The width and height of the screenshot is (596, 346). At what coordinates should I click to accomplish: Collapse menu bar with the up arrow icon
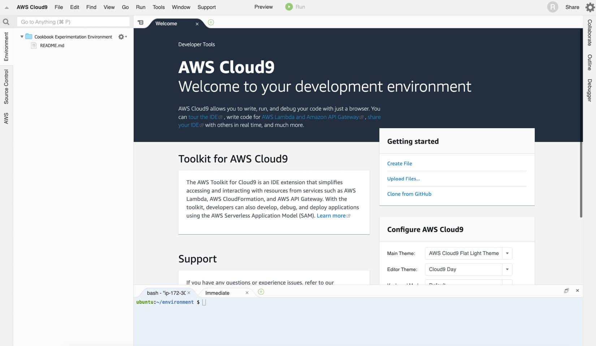click(7, 8)
